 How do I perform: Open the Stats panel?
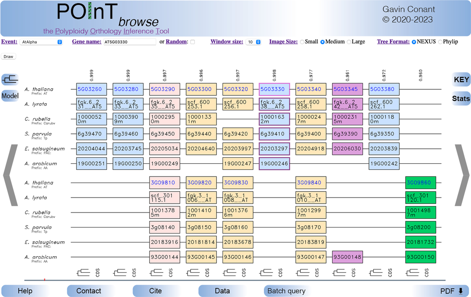tap(461, 99)
